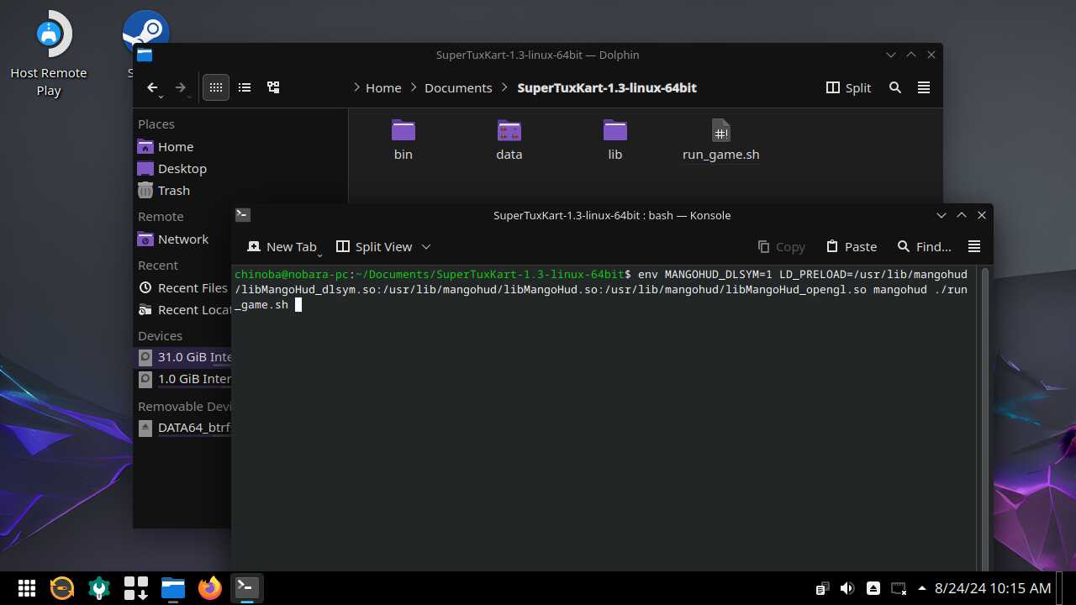This screenshot has width=1076, height=605.
Task: Open Dolphin hamburger menu
Action: coord(924,87)
